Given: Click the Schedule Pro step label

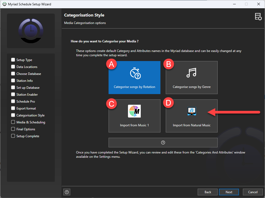Looking at the screenshot, I should [x=26, y=102].
